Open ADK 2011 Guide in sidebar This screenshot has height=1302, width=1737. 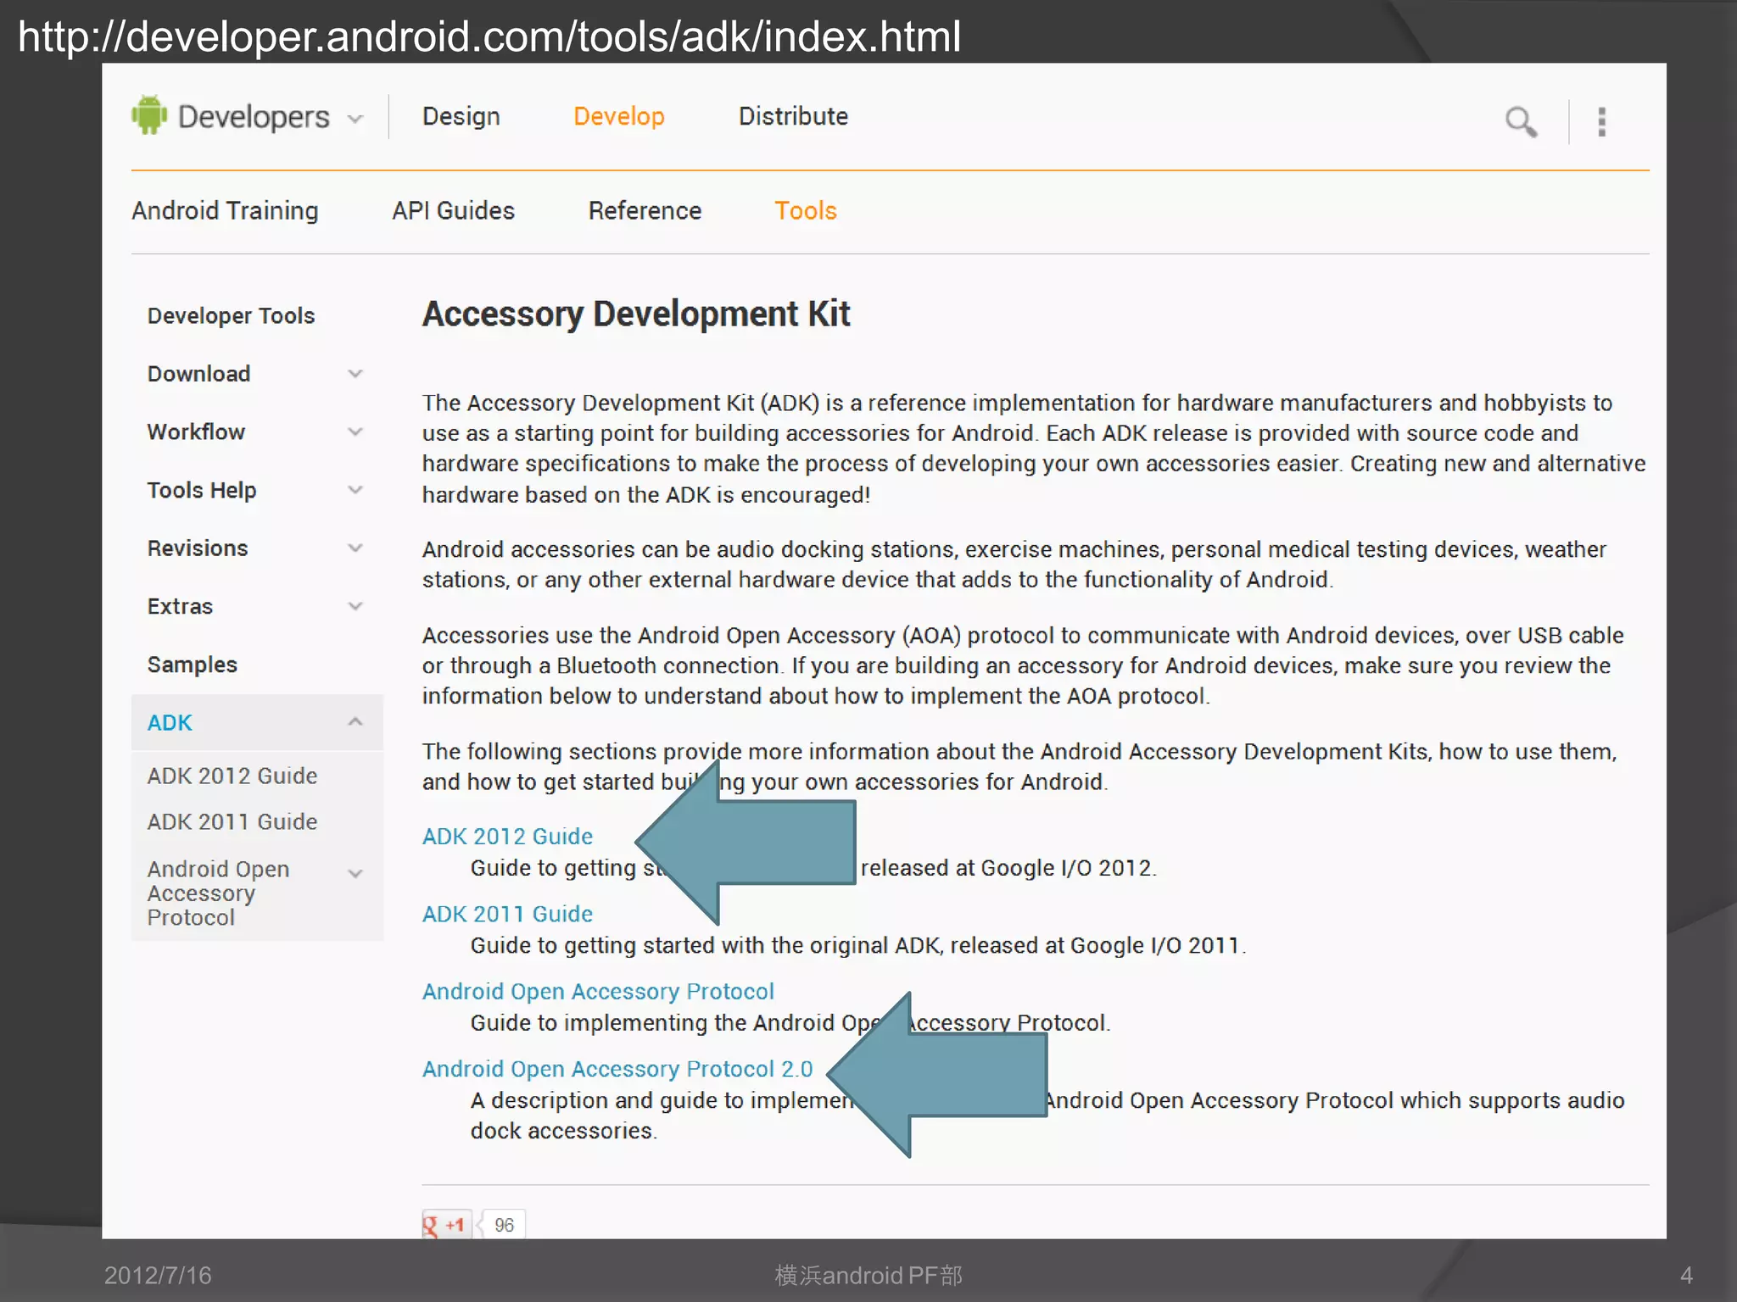pyautogui.click(x=232, y=821)
